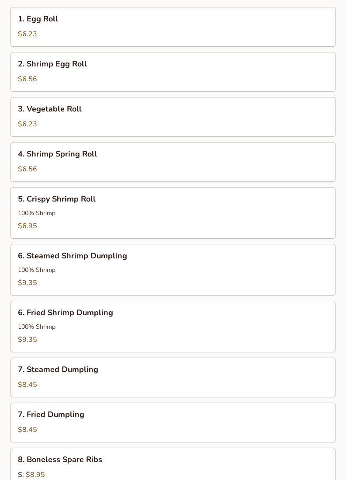The height and width of the screenshot is (480, 346).
Task: Click the Steamed Dumpling $8.45 price
Action: click(x=28, y=385)
